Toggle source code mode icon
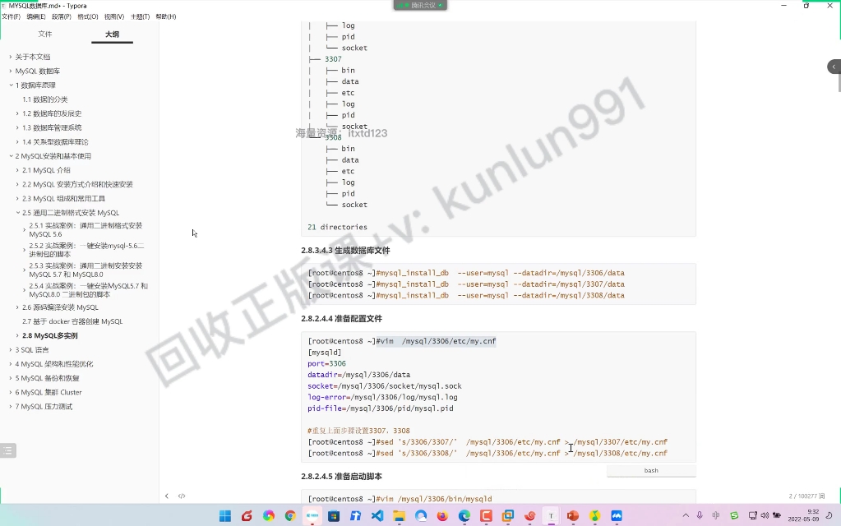The image size is (841, 526). [x=182, y=496]
